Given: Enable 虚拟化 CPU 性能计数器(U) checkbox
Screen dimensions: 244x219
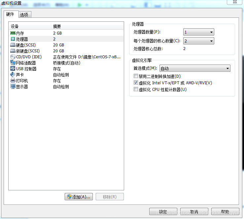Looking at the screenshot, I should [x=136, y=89].
